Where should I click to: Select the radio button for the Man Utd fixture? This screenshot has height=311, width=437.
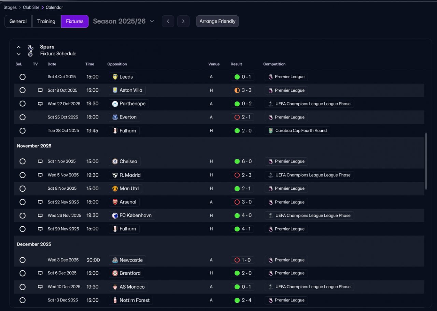click(23, 188)
